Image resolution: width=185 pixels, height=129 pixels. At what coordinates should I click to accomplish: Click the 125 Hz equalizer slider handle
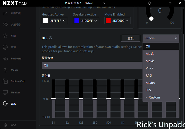pos(81,99)
